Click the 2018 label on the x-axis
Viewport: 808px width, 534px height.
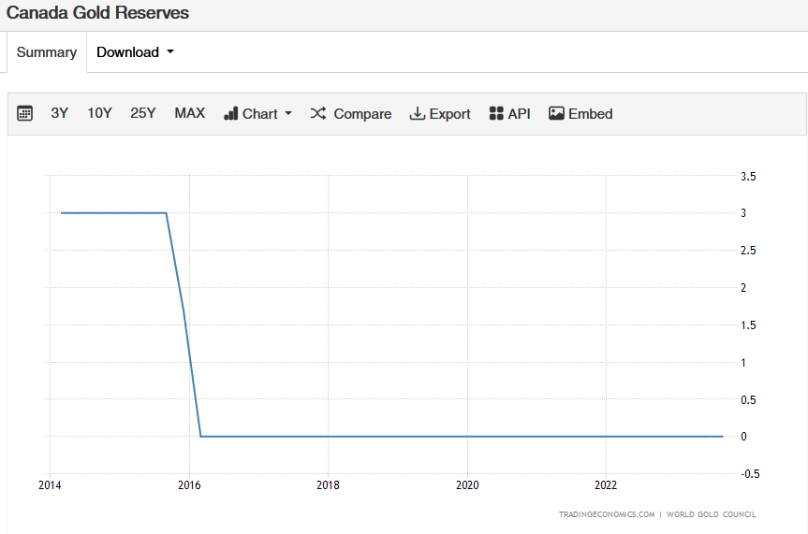click(328, 485)
